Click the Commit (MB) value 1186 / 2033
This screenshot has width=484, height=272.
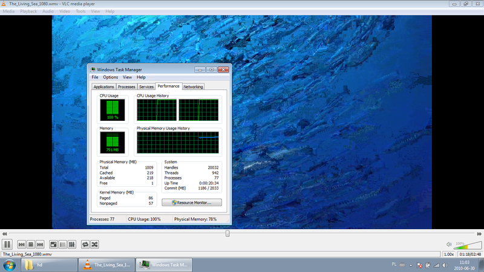[x=208, y=189]
